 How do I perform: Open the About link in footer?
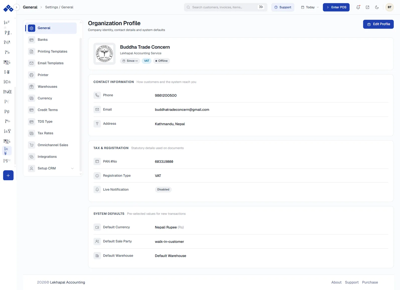pyautogui.click(x=336, y=282)
